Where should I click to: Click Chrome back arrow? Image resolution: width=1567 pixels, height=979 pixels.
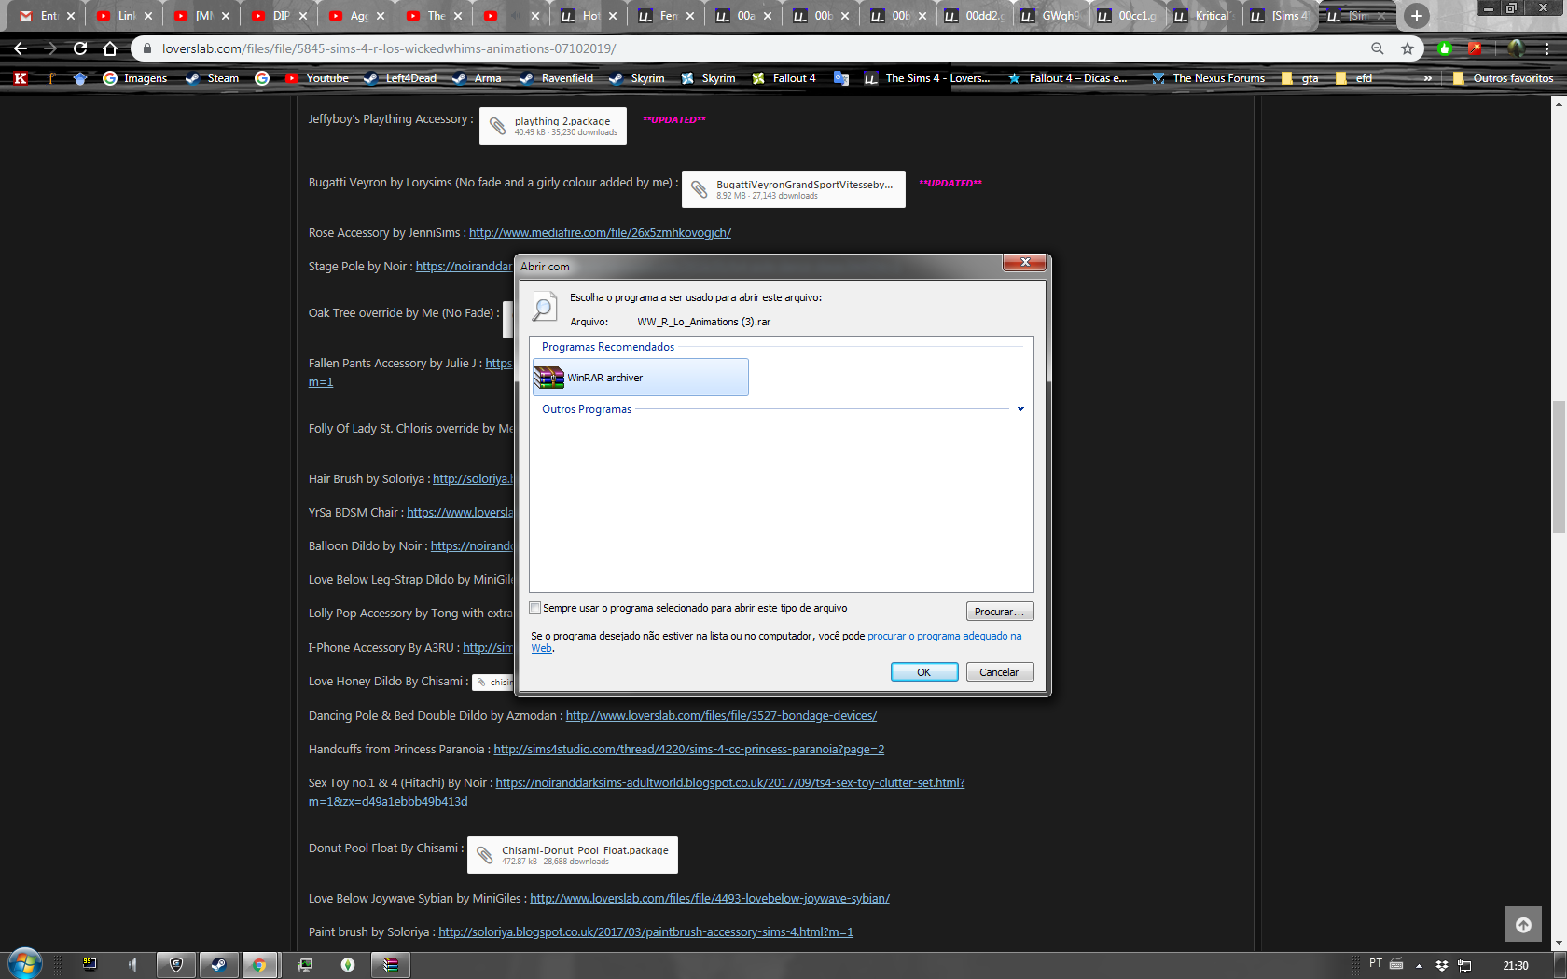click(21, 48)
